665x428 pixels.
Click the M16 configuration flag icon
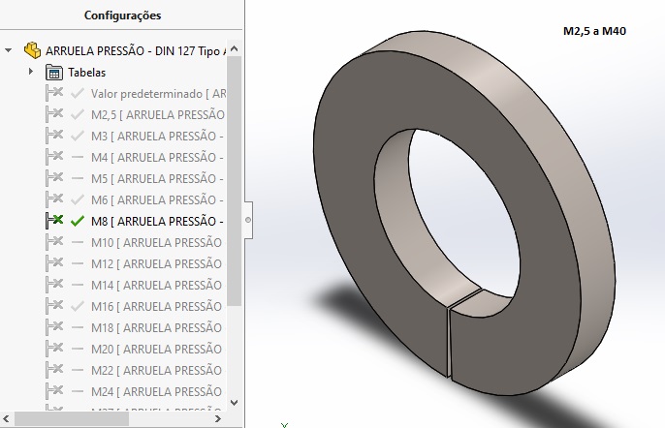[54, 306]
